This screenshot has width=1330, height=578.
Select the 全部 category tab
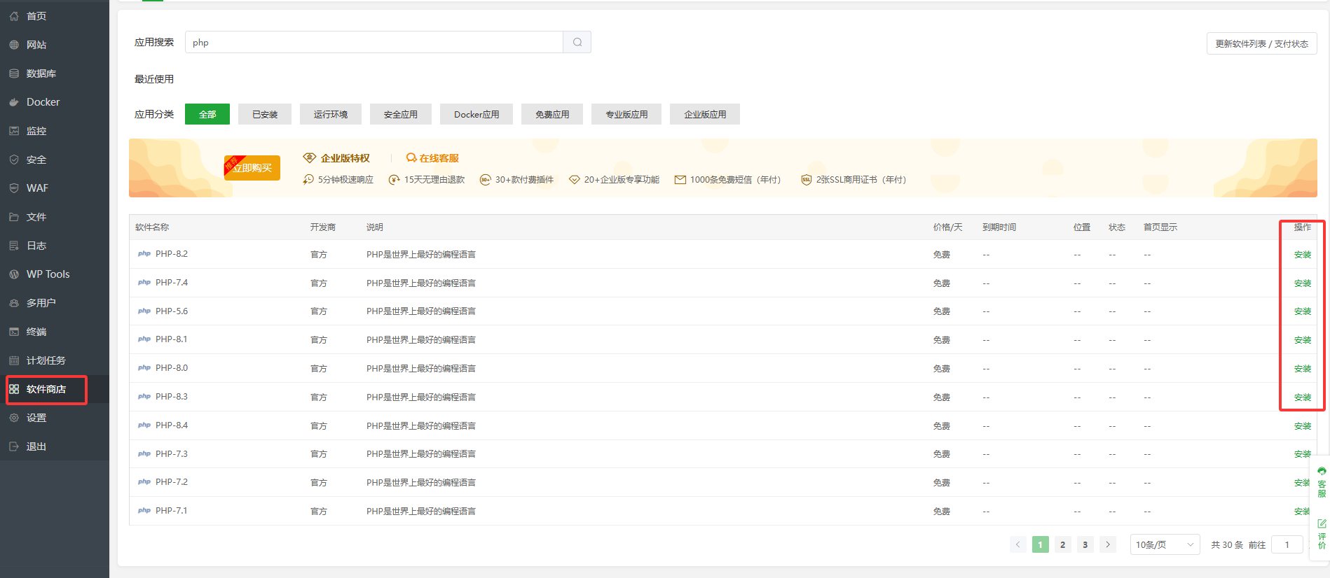[x=207, y=114]
